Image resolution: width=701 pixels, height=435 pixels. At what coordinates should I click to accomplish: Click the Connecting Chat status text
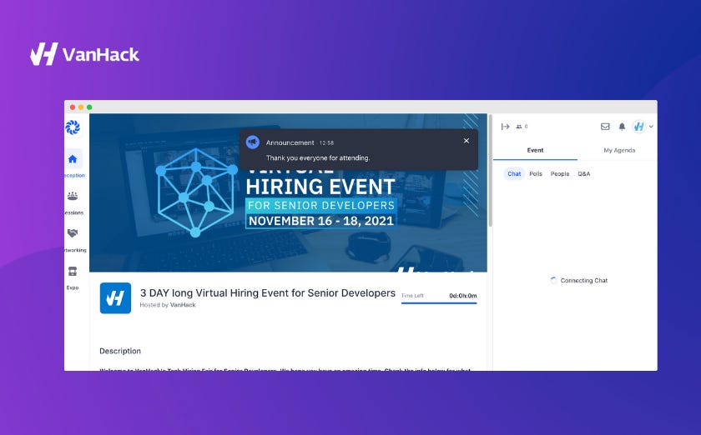click(x=584, y=281)
